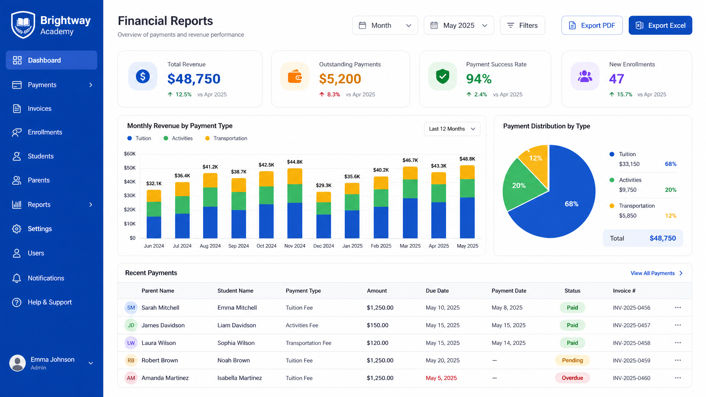The image size is (706, 397).
Task: Click the Total Revenue dollar icon
Action: click(x=143, y=76)
